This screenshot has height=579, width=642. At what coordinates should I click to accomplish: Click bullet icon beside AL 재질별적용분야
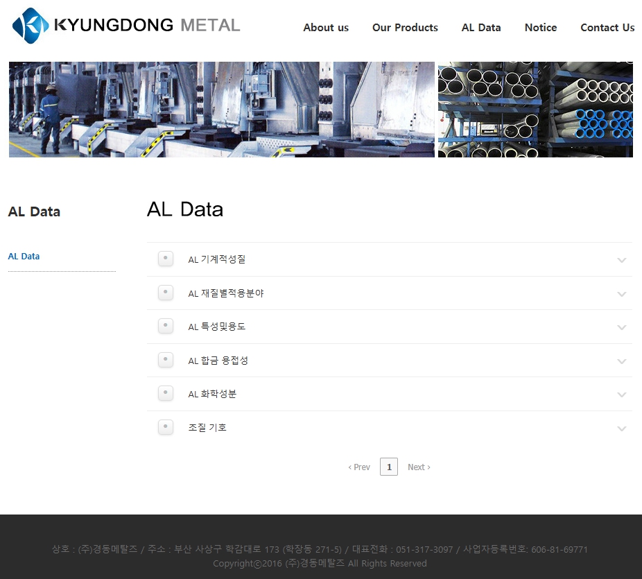click(x=166, y=293)
